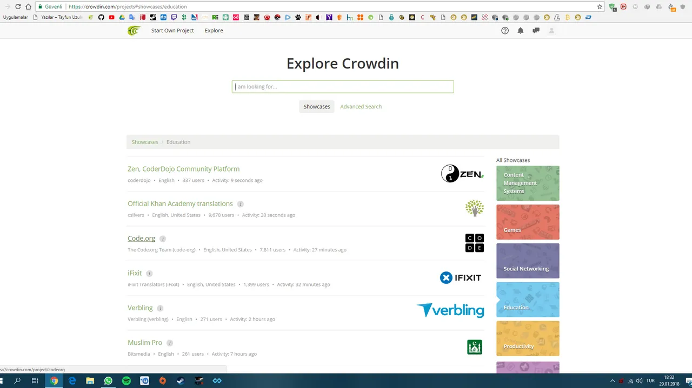Click the TUR language indicator
692x388 pixels.
(x=651, y=381)
